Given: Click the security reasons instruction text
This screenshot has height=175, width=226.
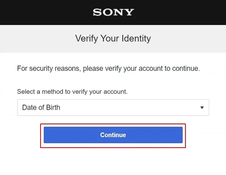Looking at the screenshot, I should tap(108, 68).
